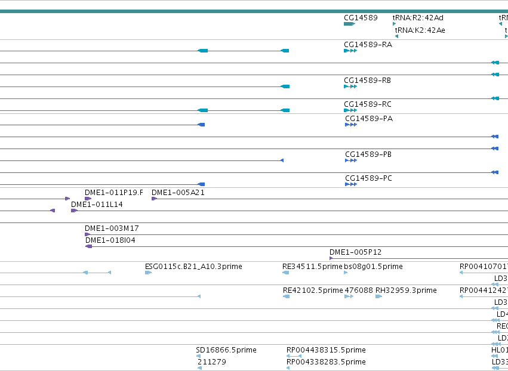508x371 pixels.
Task: Click the DME1-011L14 clone label
Action: pos(97,205)
